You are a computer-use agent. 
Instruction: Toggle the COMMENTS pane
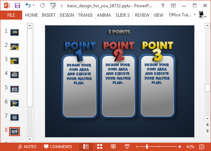58,147
